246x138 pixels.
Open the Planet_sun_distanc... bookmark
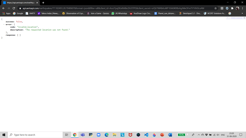coord(165,14)
